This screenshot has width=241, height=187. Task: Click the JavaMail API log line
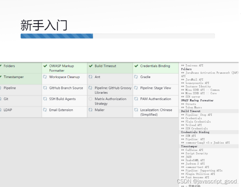coord(192,80)
